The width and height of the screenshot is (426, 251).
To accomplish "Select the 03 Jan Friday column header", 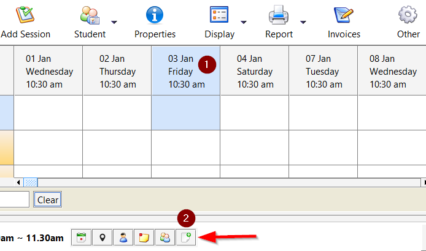I will [x=185, y=71].
